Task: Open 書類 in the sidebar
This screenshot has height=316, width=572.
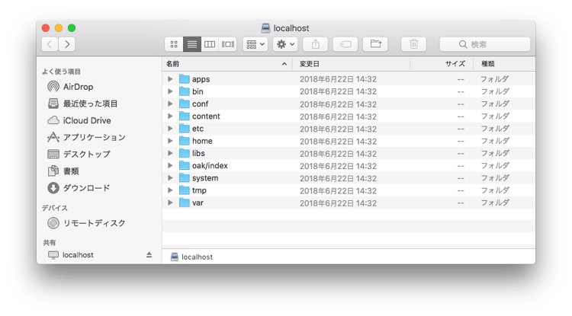Action: click(63, 171)
